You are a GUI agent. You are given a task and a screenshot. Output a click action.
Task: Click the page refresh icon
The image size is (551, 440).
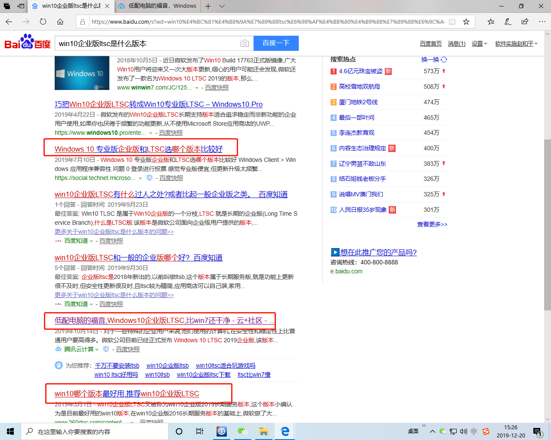(x=43, y=21)
